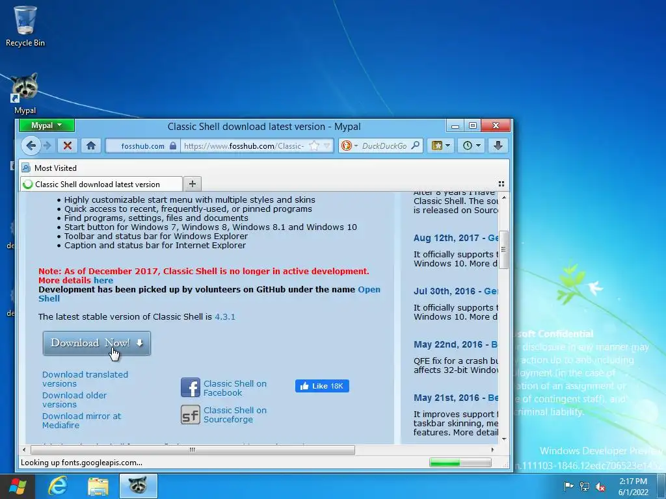This screenshot has width=666, height=499.
Task: Click the list all tabs grid icon
Action: 501,184
